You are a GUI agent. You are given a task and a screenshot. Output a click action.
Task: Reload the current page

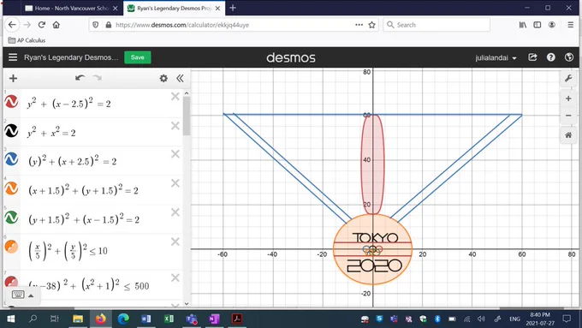[42, 25]
